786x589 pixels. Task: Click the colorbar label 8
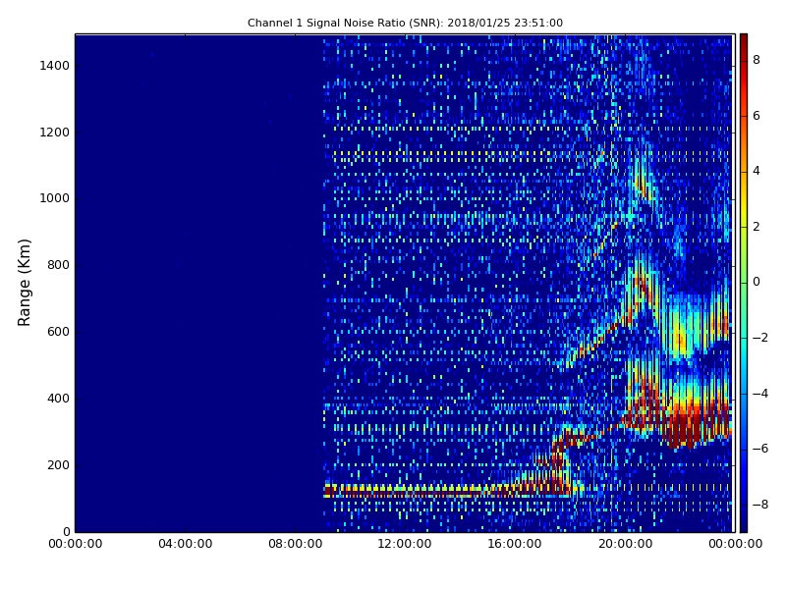[757, 60]
